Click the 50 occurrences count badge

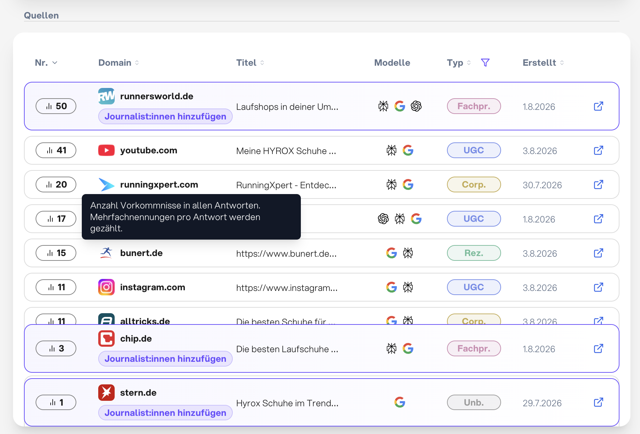pos(56,106)
